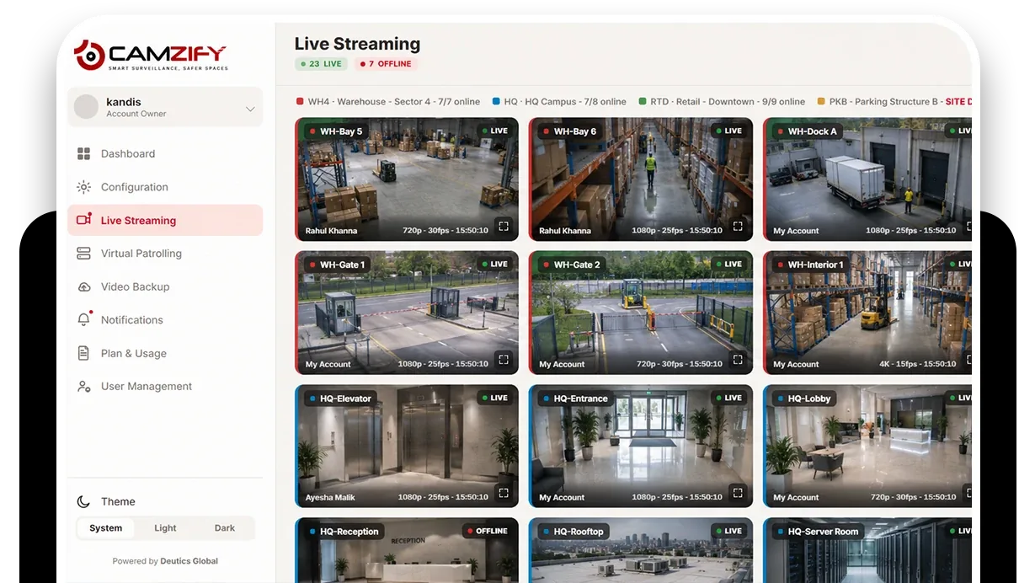Open Configuration menu item
The width and height of the screenshot is (1035, 583).
165,187
